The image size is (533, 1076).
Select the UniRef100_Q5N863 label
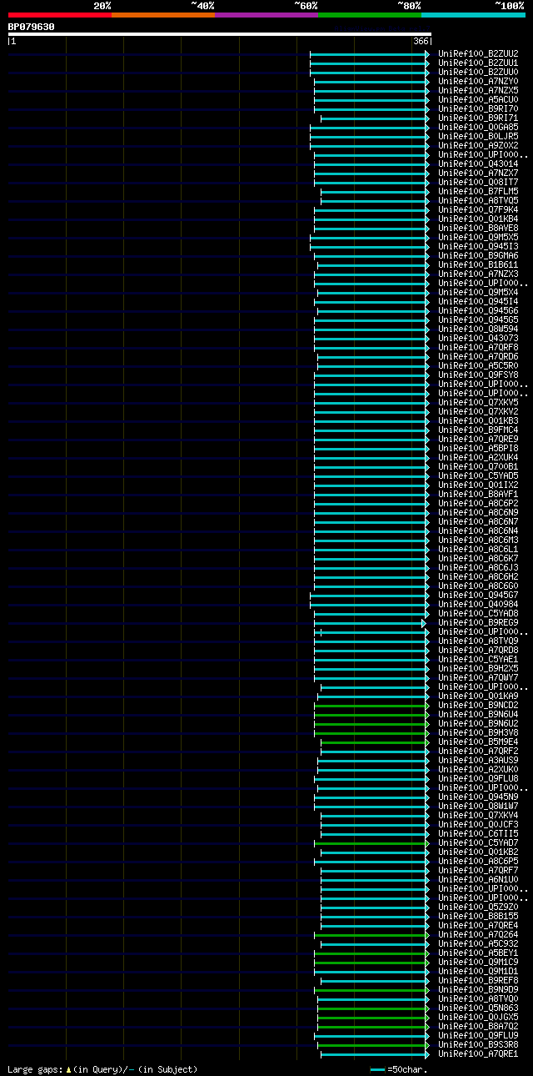(x=478, y=1008)
